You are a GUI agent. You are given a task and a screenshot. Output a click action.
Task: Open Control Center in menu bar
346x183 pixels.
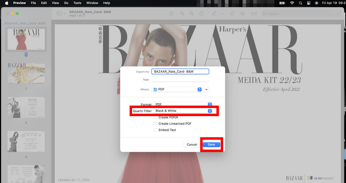pos(309,3)
